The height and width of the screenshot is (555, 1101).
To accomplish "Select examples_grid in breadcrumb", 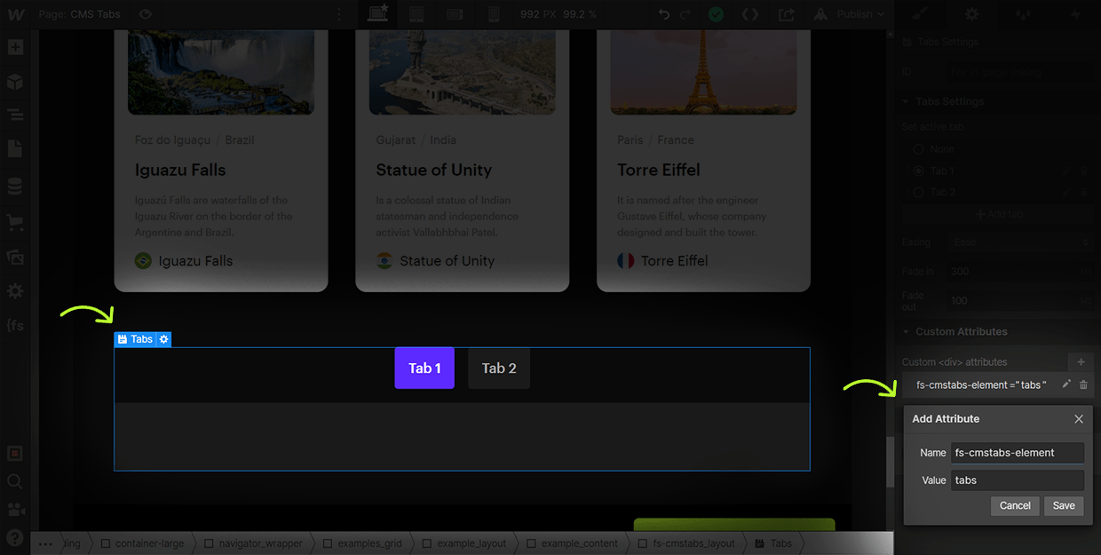I will coord(363,543).
